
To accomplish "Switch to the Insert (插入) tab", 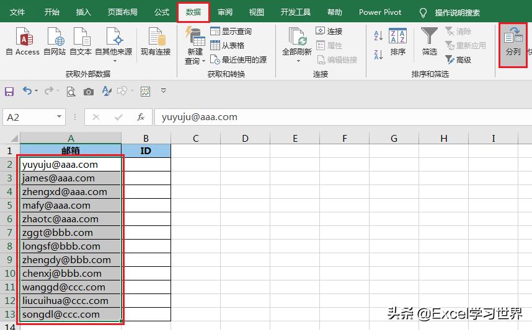I will click(84, 12).
